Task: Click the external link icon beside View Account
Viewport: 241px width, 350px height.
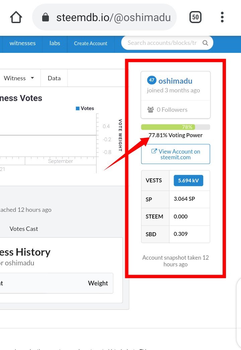Action: (154, 151)
